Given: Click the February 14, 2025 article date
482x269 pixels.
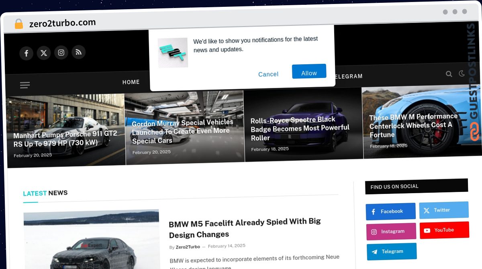Looking at the screenshot, I should (x=227, y=246).
